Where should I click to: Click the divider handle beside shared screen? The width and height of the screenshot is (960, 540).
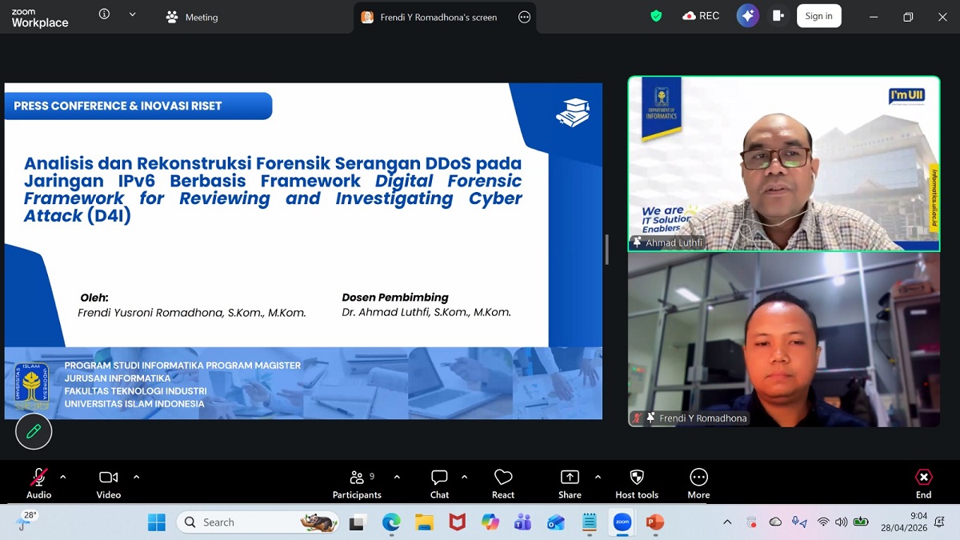tap(606, 250)
